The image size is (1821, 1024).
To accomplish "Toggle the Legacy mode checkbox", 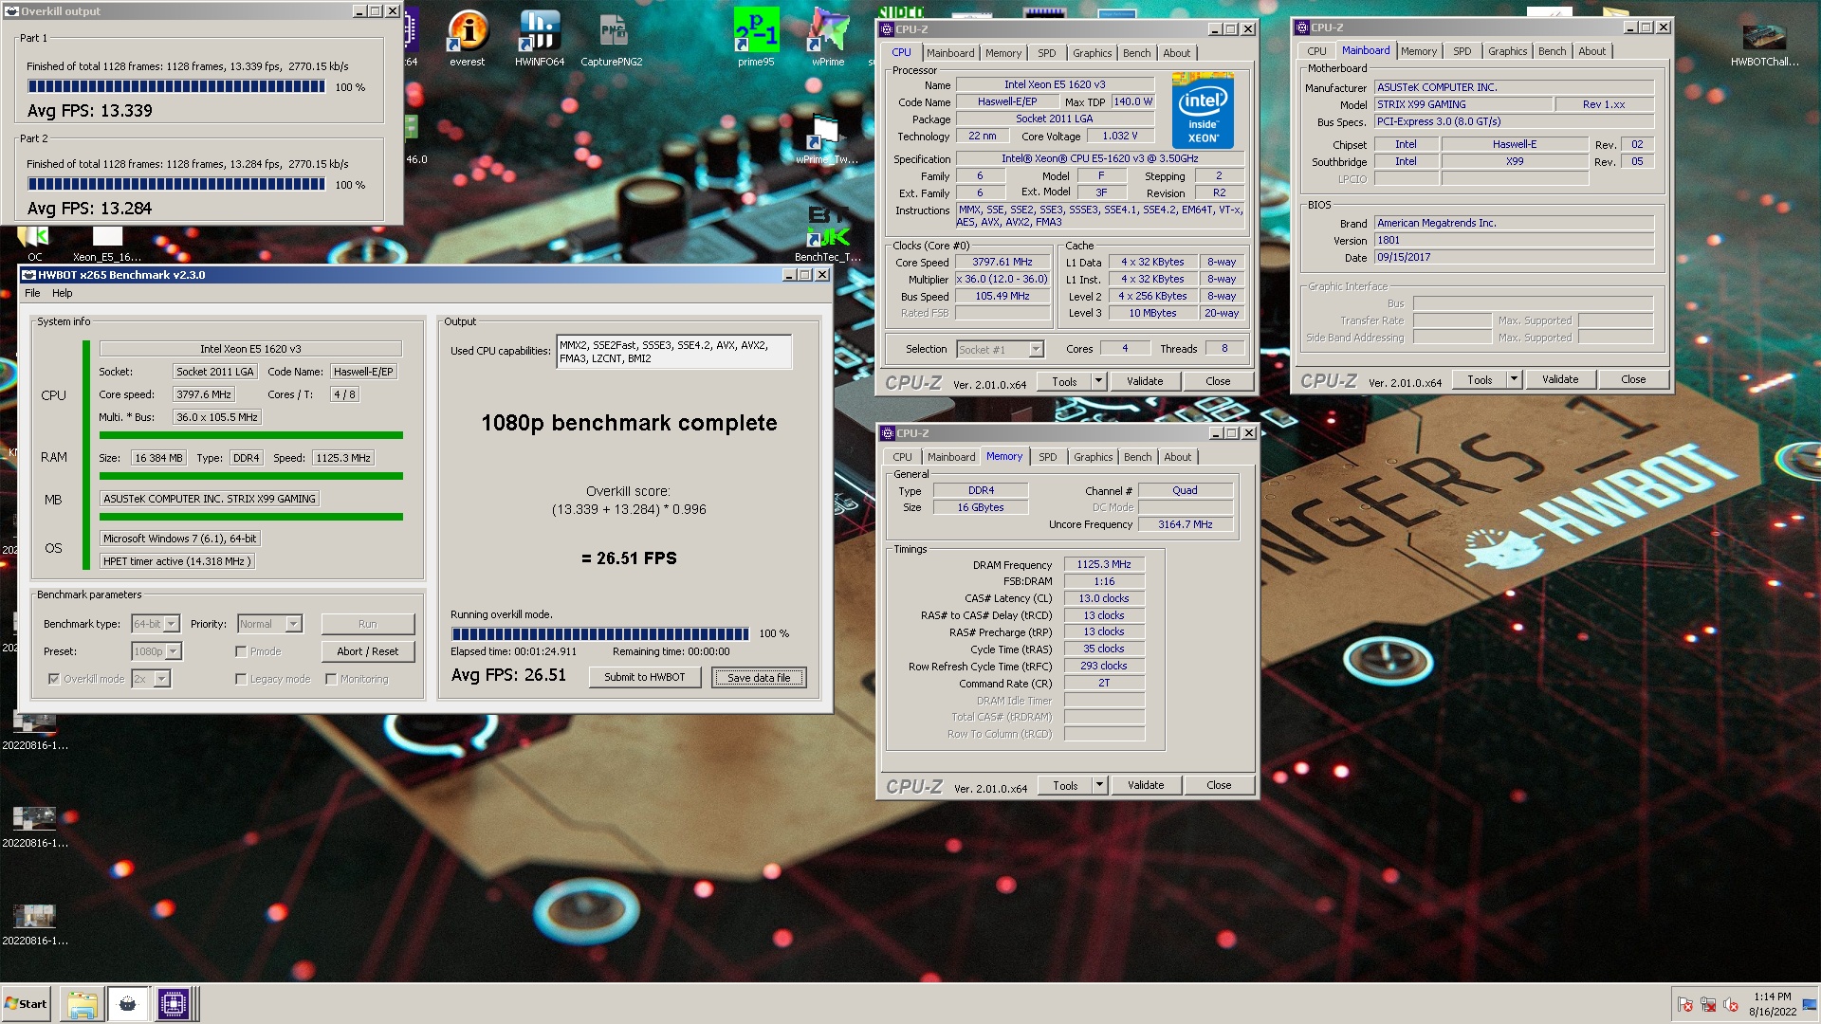I will (x=241, y=679).
